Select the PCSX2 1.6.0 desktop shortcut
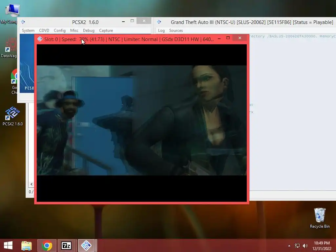 click(x=12, y=116)
